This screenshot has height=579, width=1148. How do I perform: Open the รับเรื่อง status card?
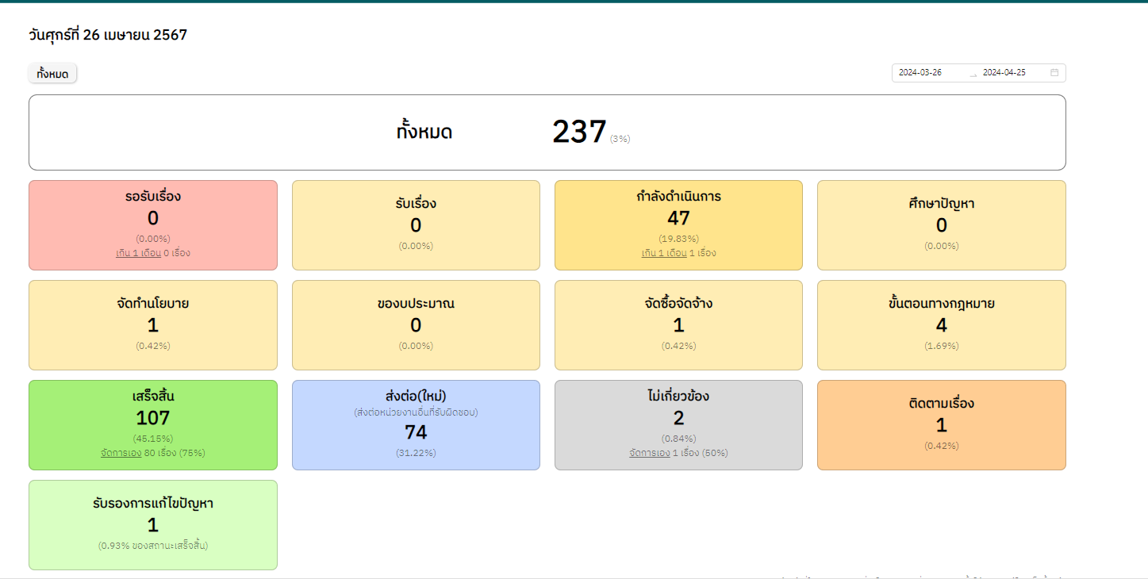tap(416, 225)
